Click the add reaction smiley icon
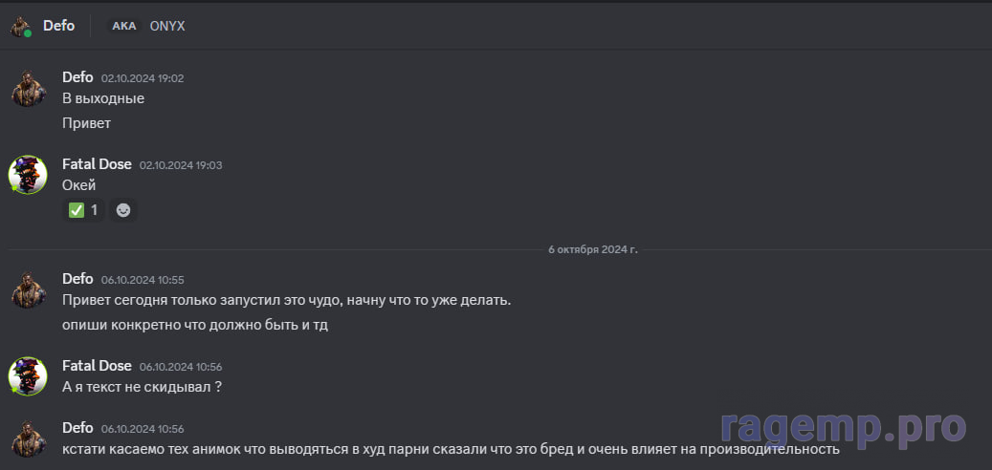Image resolution: width=992 pixels, height=470 pixels. coord(122,210)
